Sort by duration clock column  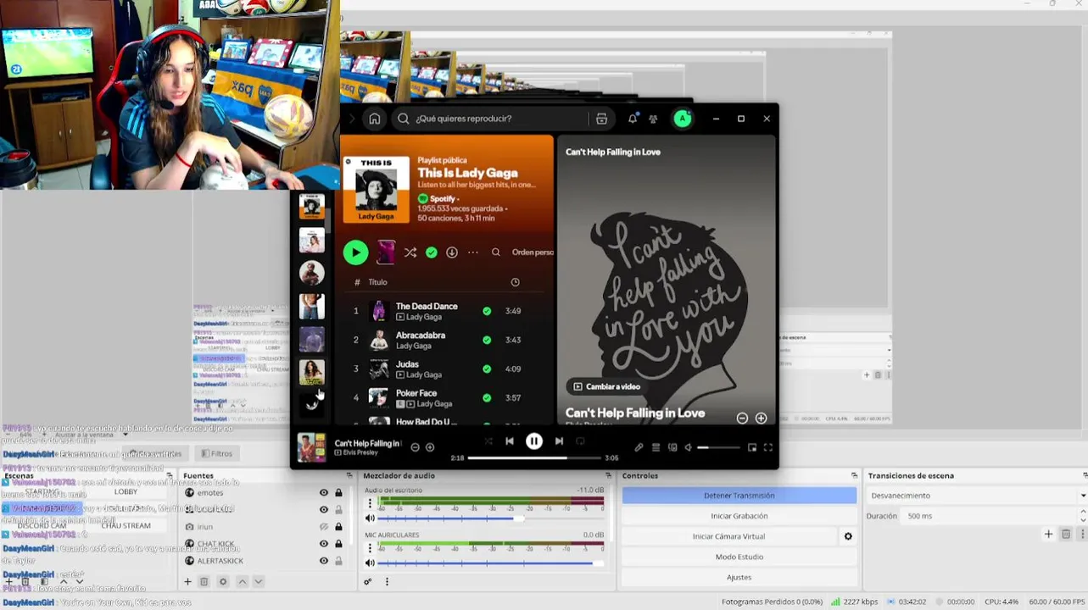pyautogui.click(x=515, y=282)
